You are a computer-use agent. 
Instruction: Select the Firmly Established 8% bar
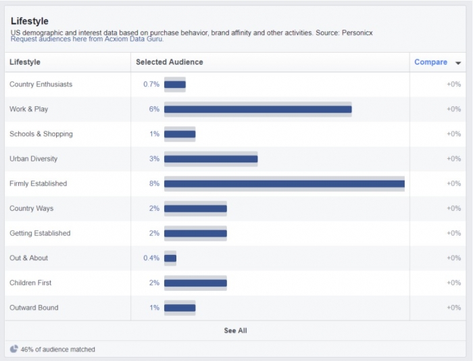pos(284,184)
